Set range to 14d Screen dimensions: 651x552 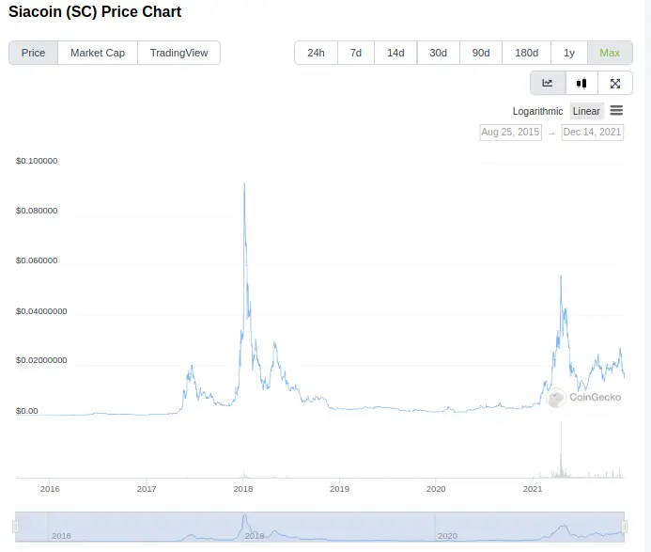(x=395, y=53)
